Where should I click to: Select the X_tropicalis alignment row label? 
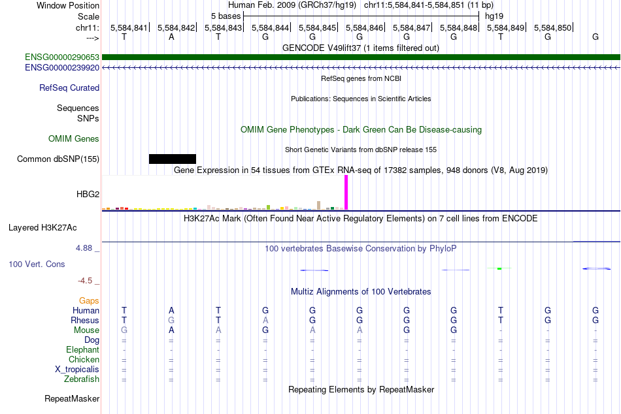pos(77,370)
